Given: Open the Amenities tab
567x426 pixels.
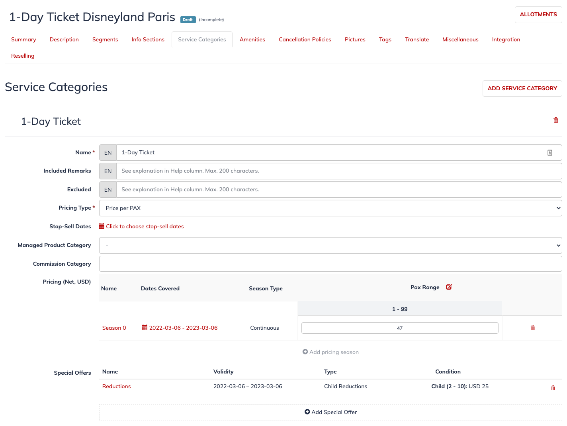Looking at the screenshot, I should click(252, 39).
